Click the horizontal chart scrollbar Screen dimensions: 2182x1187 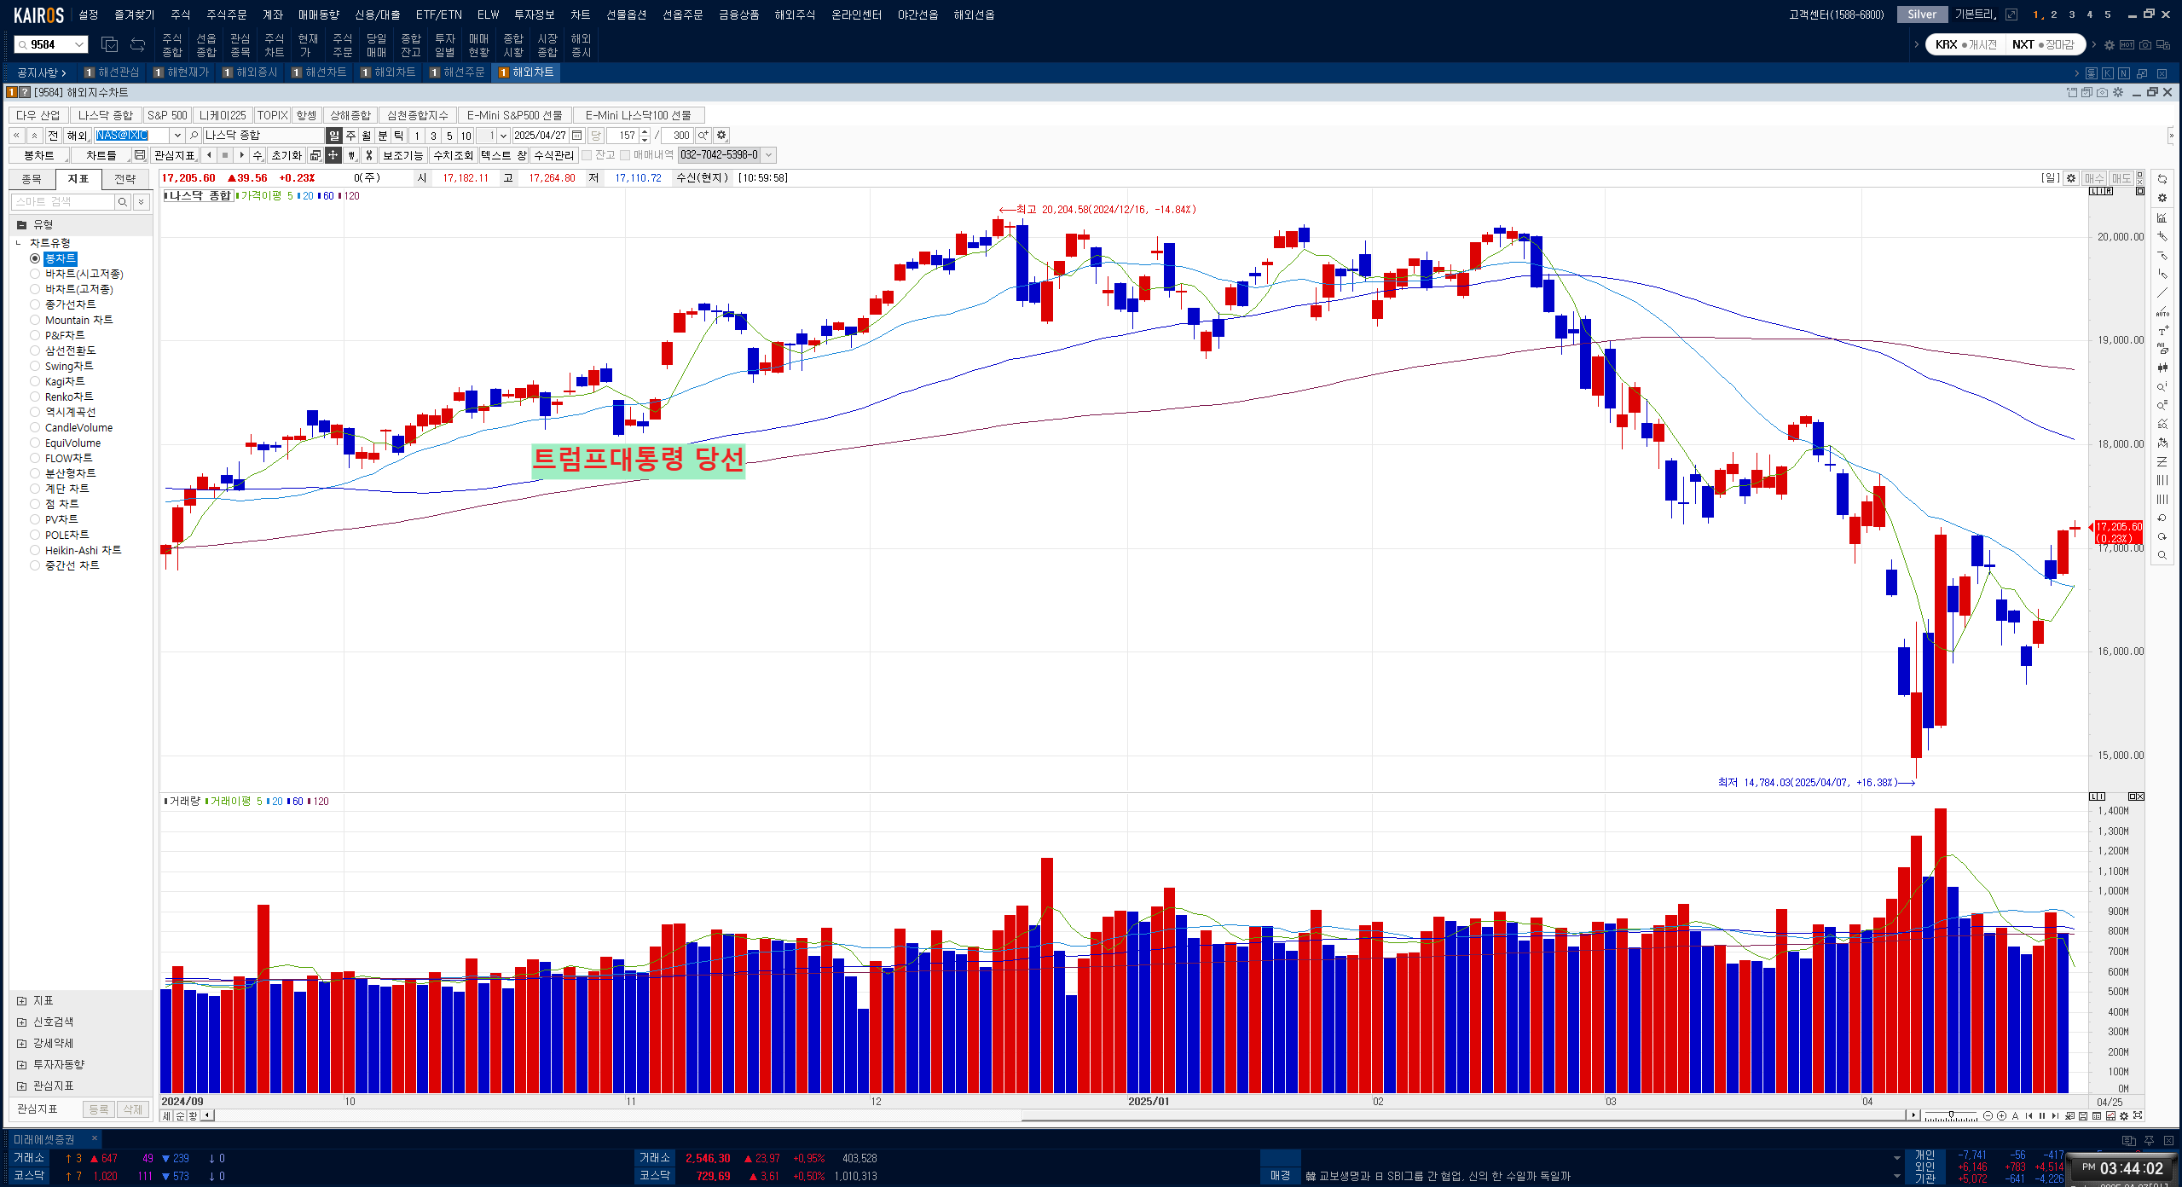tap(1464, 1115)
